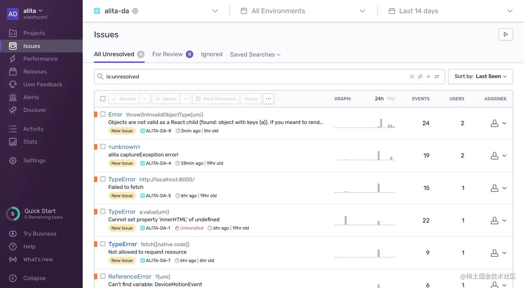Click Mark Reviewed button
This screenshot has height=288, width=524.
216,99
